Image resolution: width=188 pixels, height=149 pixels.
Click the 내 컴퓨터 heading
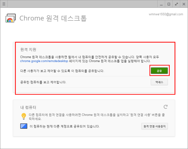click(28, 107)
